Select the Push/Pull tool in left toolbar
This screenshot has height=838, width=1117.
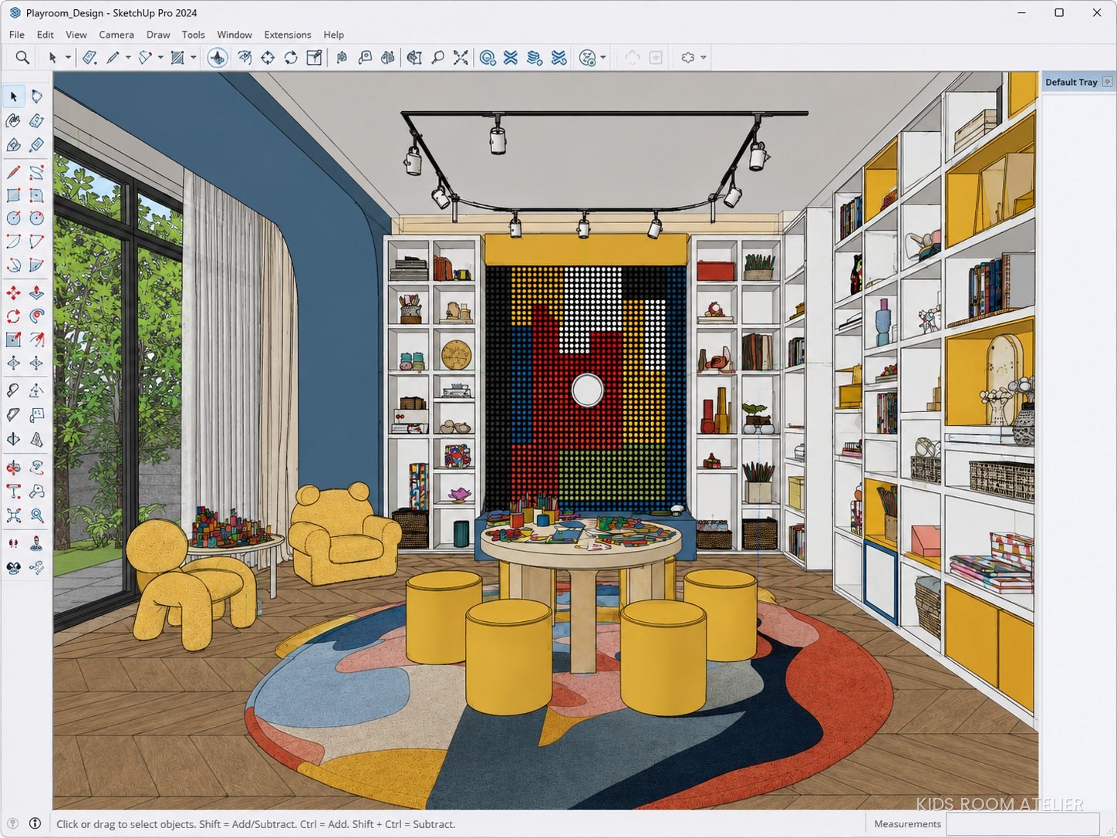(36, 293)
